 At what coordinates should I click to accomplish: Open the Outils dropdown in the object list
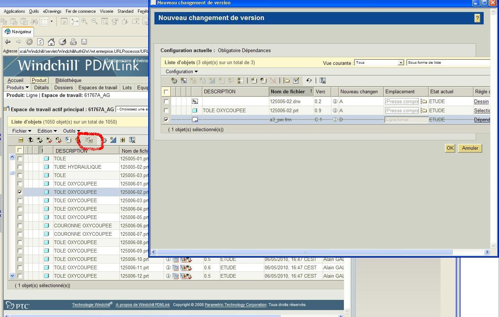[x=72, y=131]
